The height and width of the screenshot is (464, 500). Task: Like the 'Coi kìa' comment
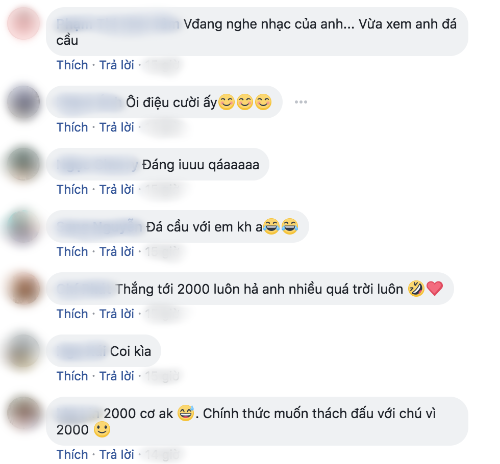72,376
